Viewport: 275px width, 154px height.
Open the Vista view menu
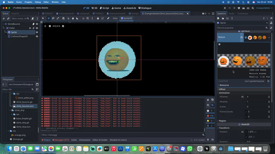tap(115, 18)
